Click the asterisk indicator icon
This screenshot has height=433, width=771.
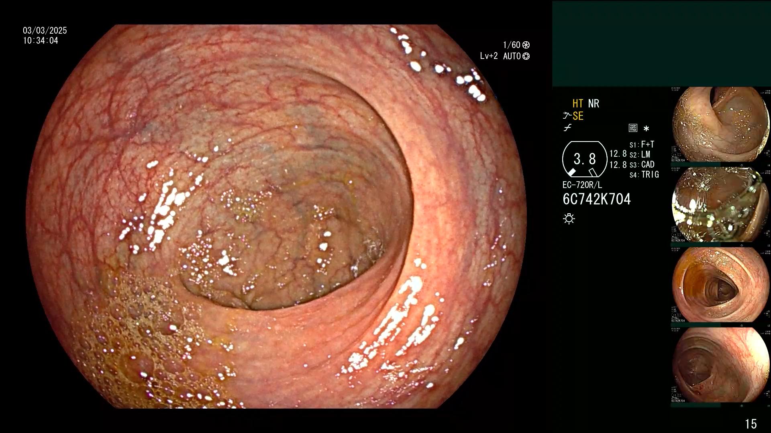(x=646, y=129)
